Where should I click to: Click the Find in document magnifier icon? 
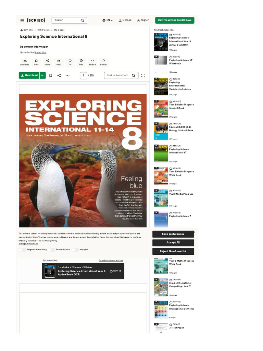(134, 75)
